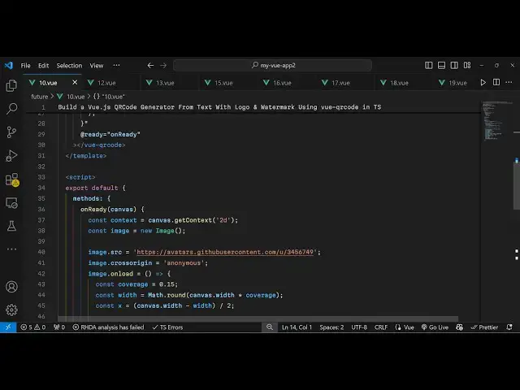520x390 pixels.
Task: Start Go Live server
Action: tap(435, 327)
